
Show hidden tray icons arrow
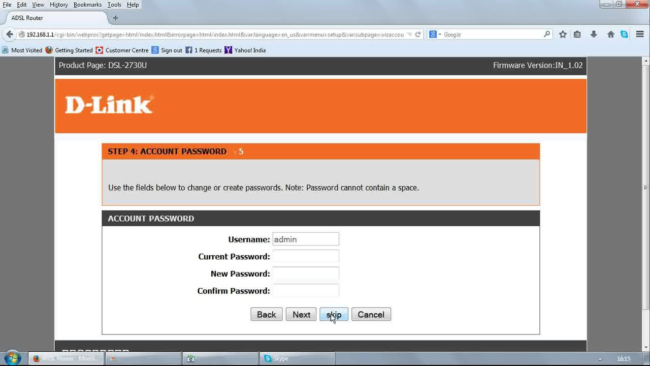600,359
